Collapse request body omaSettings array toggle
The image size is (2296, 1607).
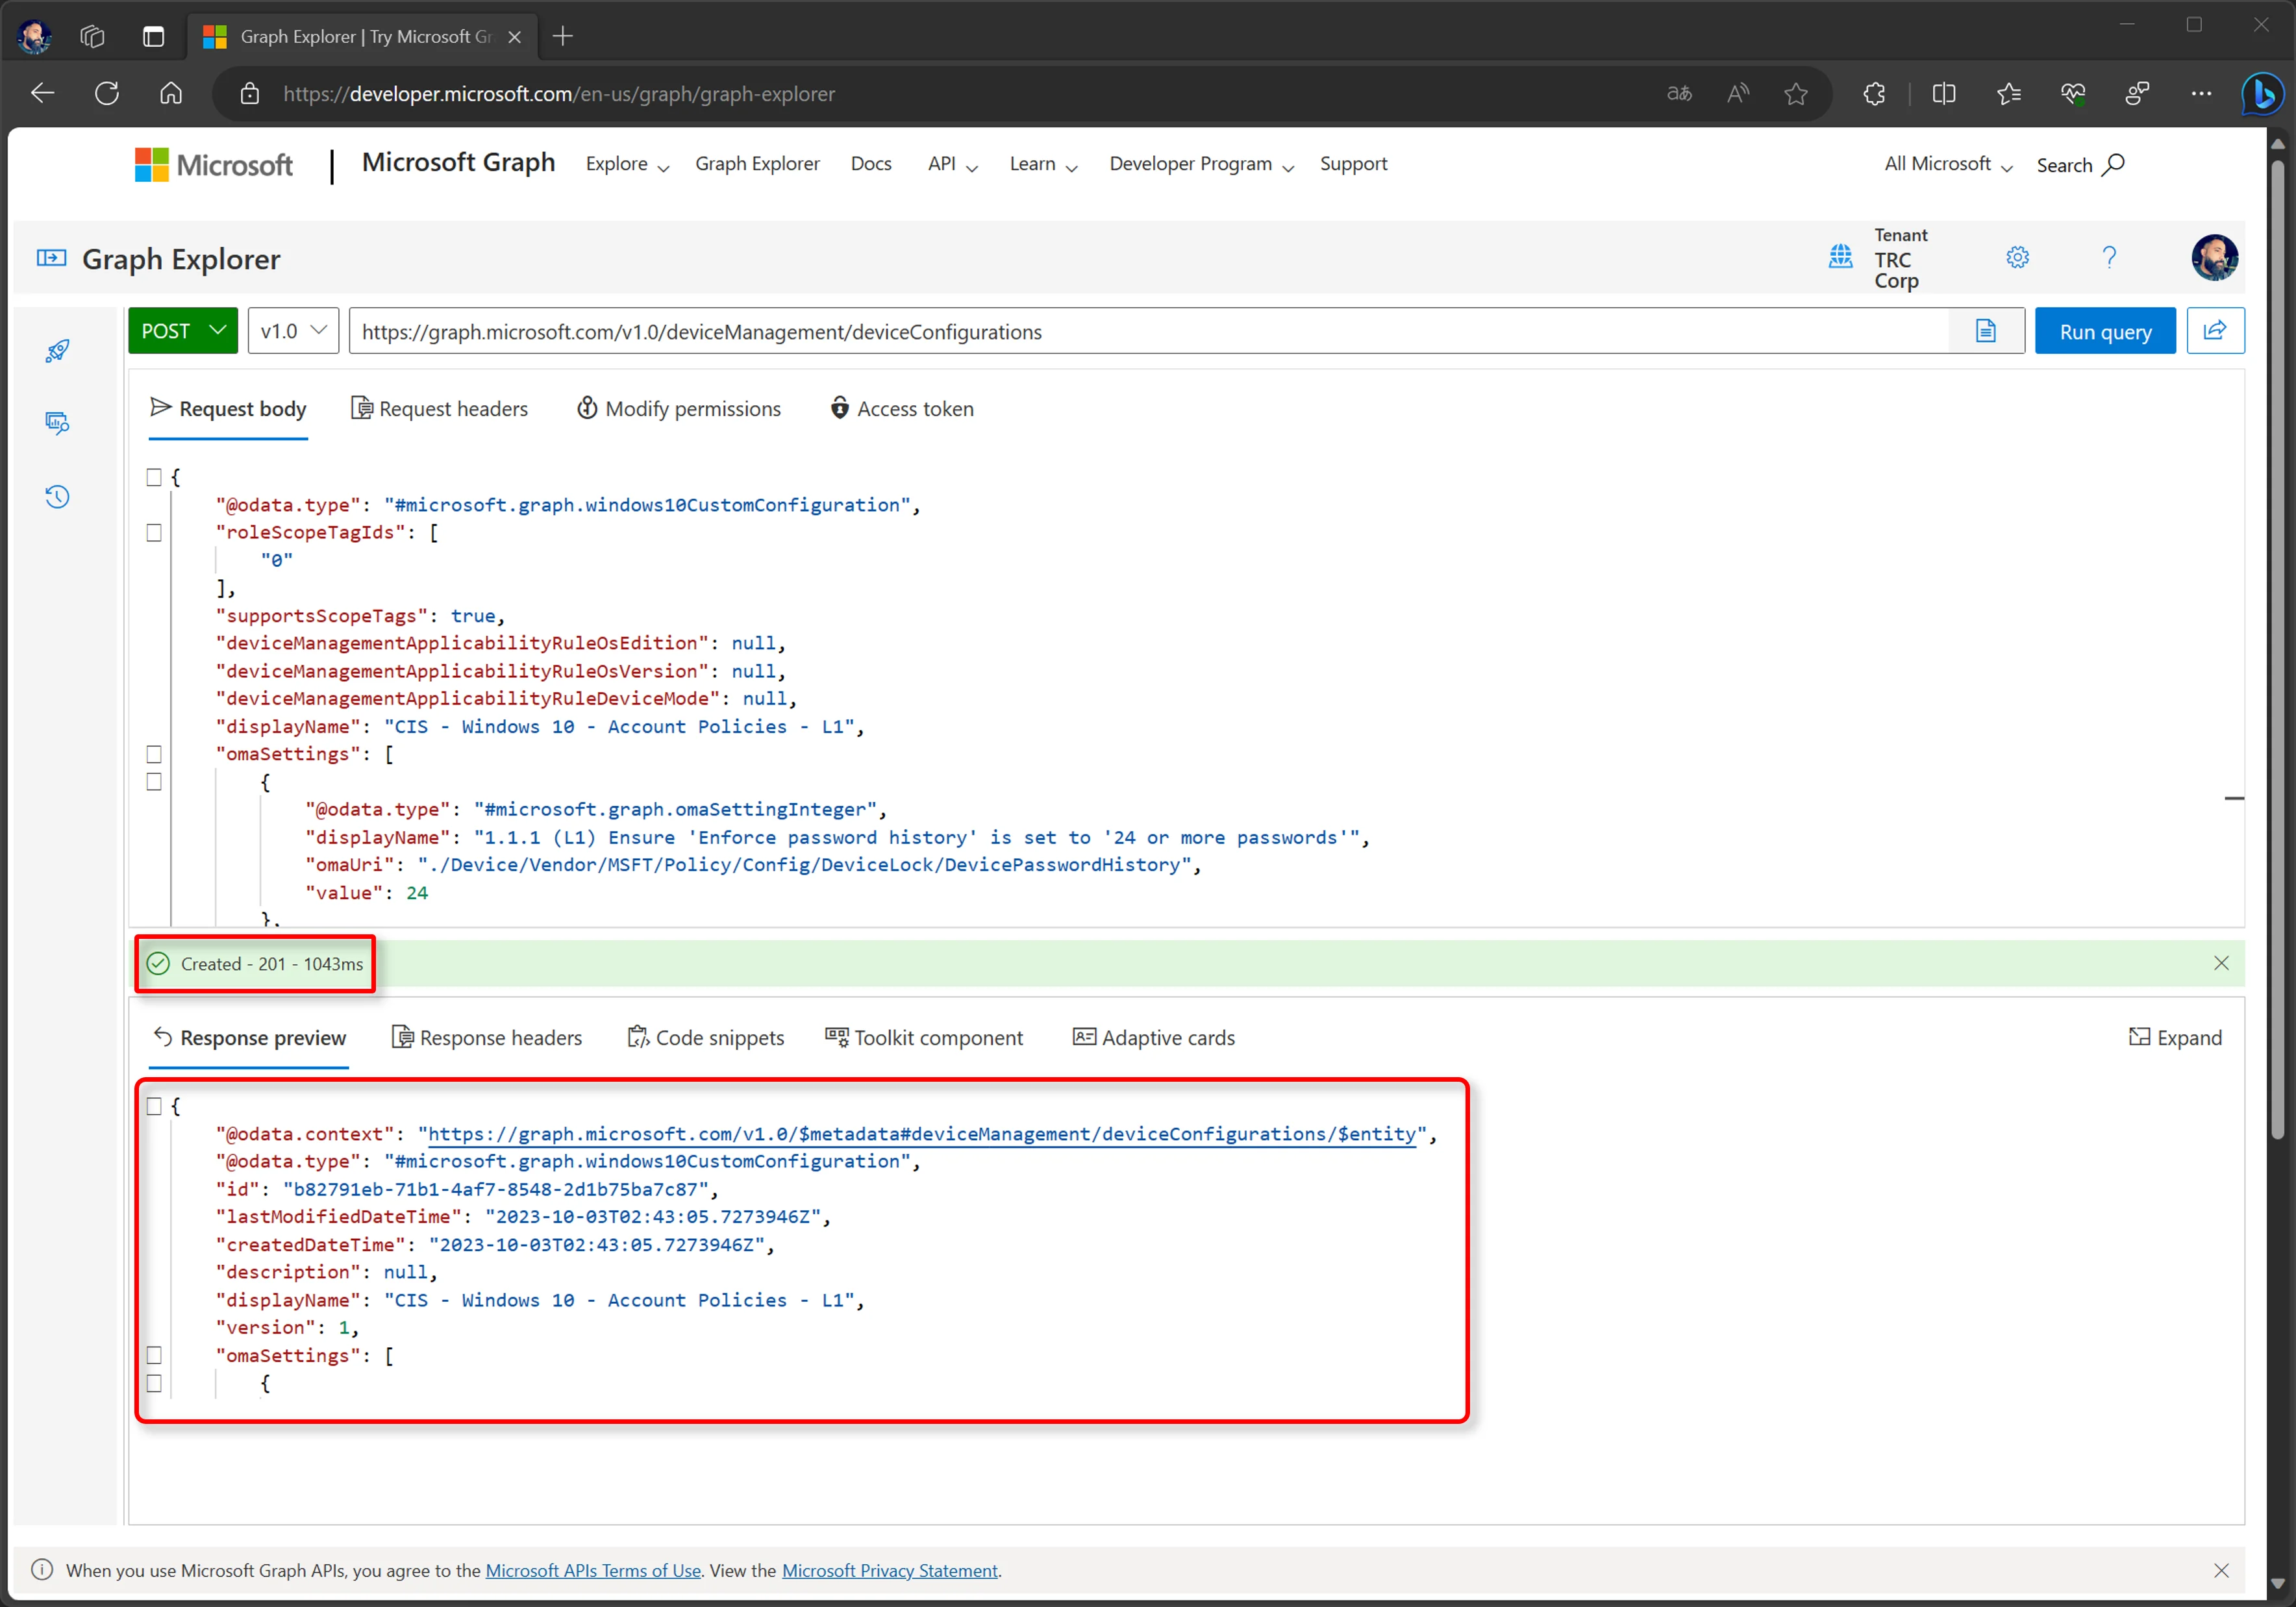(x=154, y=754)
